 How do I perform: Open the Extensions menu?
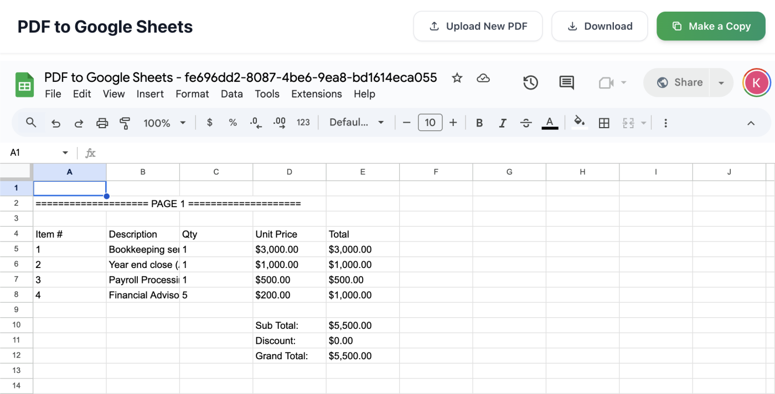coord(316,94)
